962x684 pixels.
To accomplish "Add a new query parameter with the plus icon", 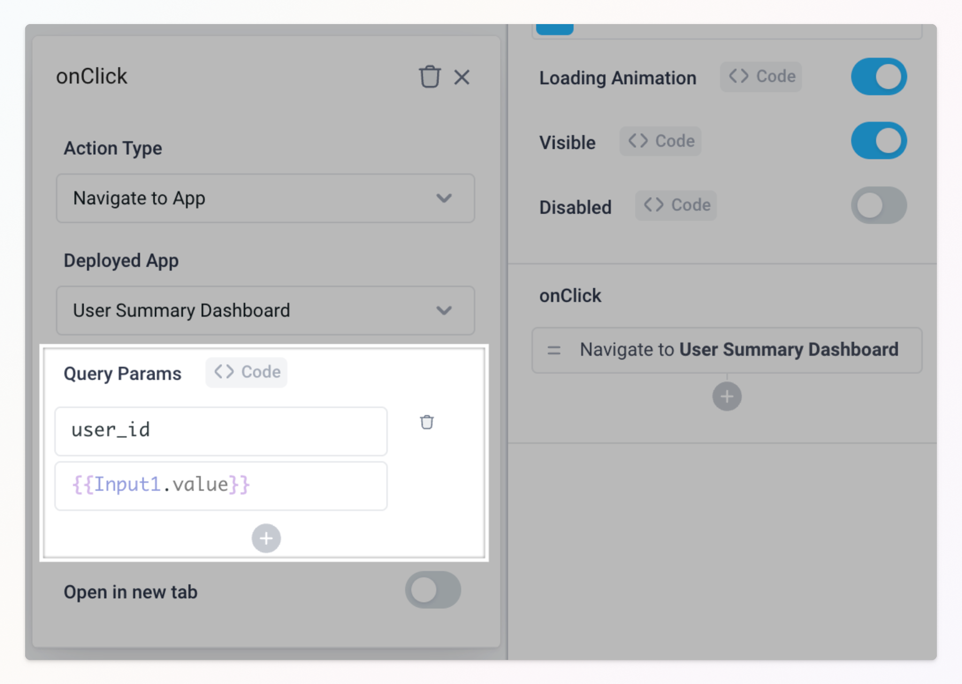I will 266,538.
